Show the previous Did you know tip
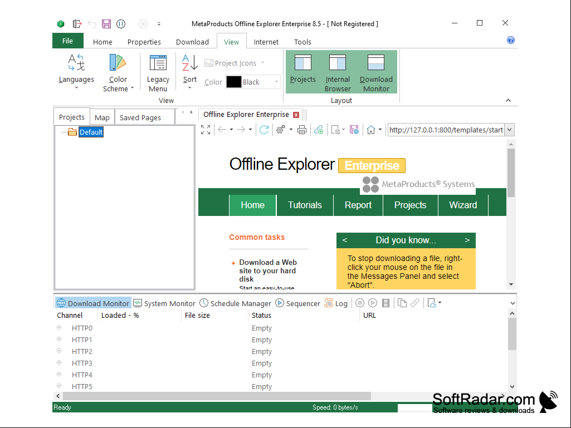Image resolution: width=571 pixels, height=428 pixels. click(344, 240)
